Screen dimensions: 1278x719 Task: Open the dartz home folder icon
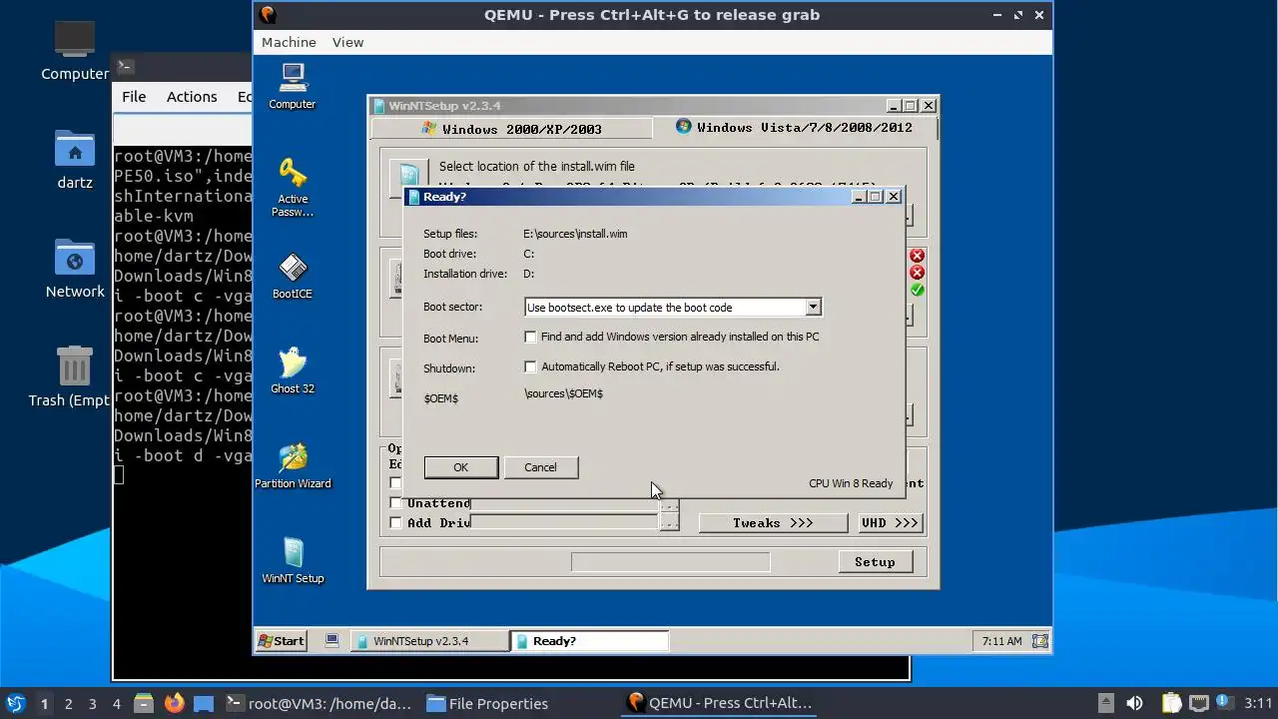pyautogui.click(x=75, y=160)
